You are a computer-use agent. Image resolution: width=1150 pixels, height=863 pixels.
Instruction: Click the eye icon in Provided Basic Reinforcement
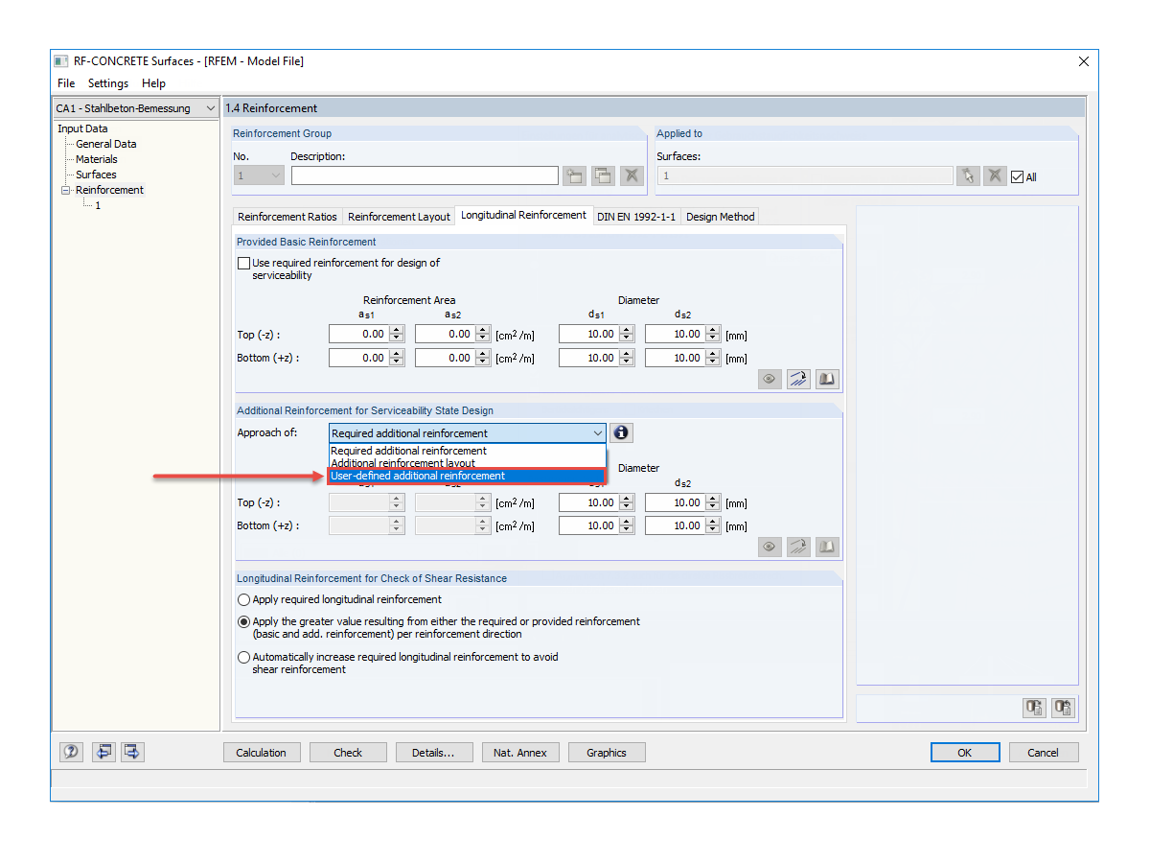click(770, 379)
